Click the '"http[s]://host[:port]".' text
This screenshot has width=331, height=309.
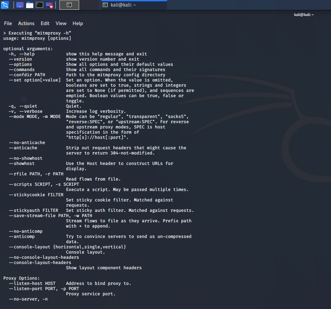tap(97, 137)
